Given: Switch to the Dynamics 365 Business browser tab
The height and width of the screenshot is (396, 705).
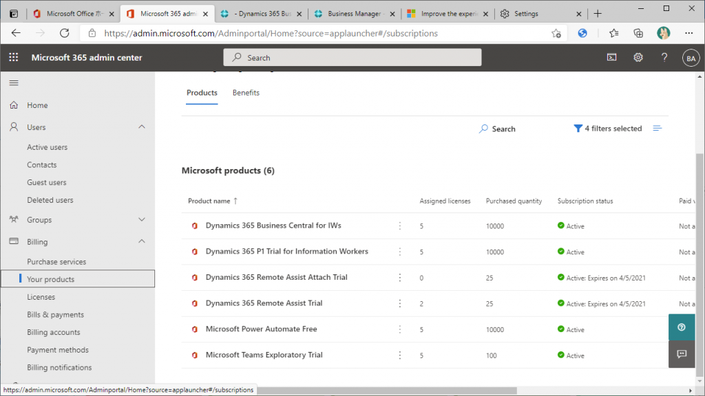Looking at the screenshot, I should click(261, 14).
